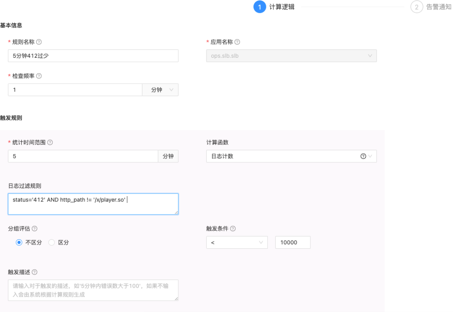Select the 不区分 radio option
Image resolution: width=453 pixels, height=312 pixels.
pos(19,243)
